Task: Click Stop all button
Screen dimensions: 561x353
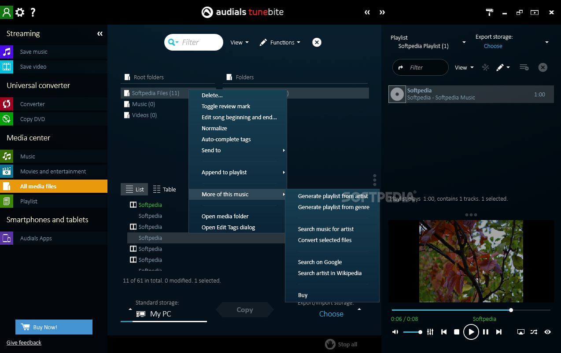Action: pos(341,344)
